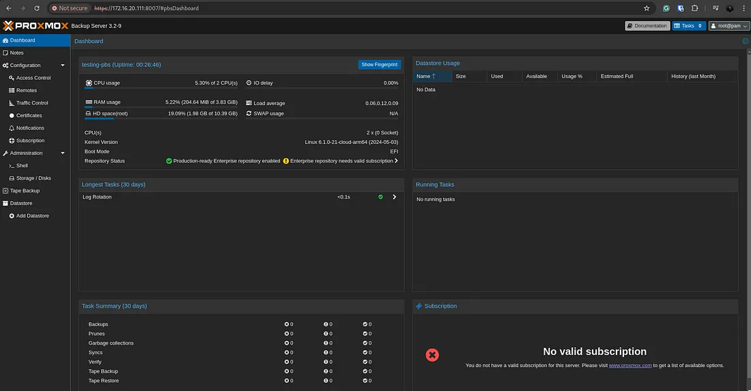Screen dimensions: 751x391
Task: Open dashboard settings gear icon
Action: click(x=746, y=41)
